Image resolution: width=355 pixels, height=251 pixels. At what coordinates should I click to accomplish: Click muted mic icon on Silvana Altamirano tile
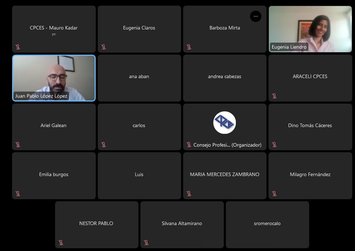tap(146, 242)
